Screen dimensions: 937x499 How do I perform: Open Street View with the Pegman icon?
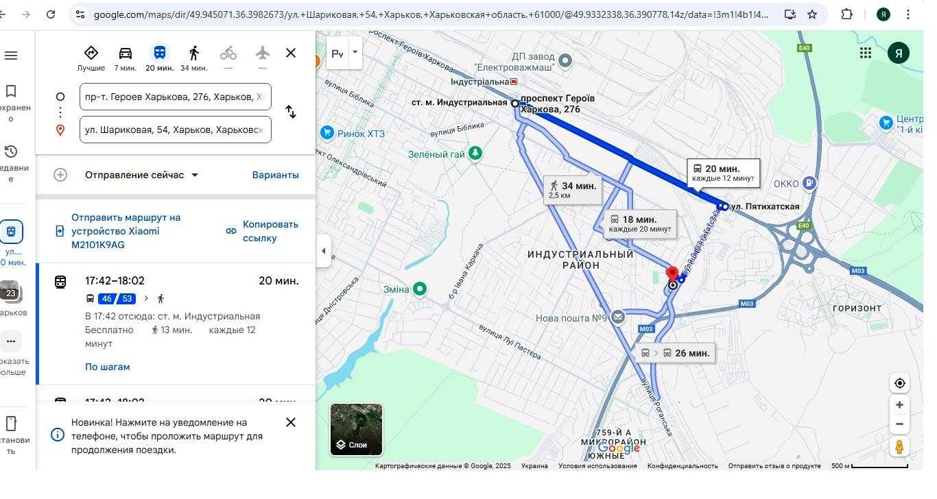899,446
